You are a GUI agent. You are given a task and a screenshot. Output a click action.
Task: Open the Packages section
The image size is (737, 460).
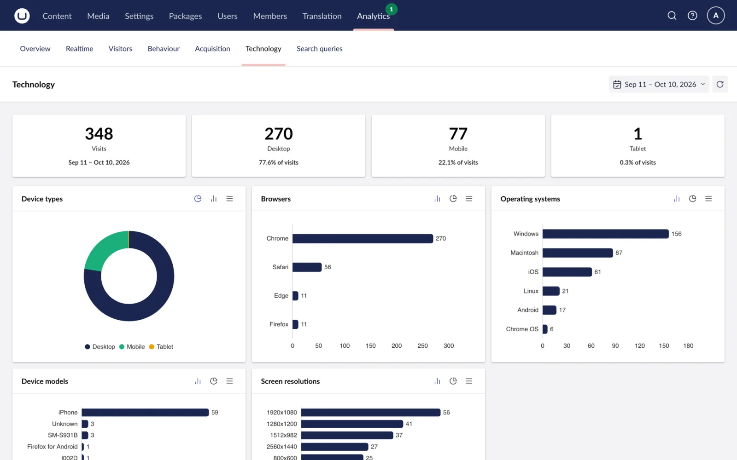pos(185,16)
